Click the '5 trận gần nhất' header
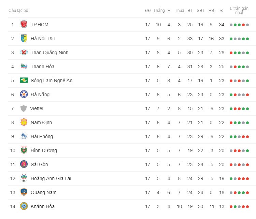 (239, 11)
